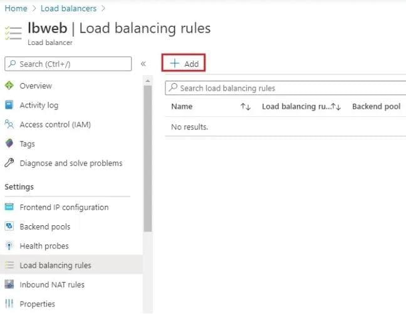
Task: Click the Health probes icon
Action: pyautogui.click(x=9, y=246)
